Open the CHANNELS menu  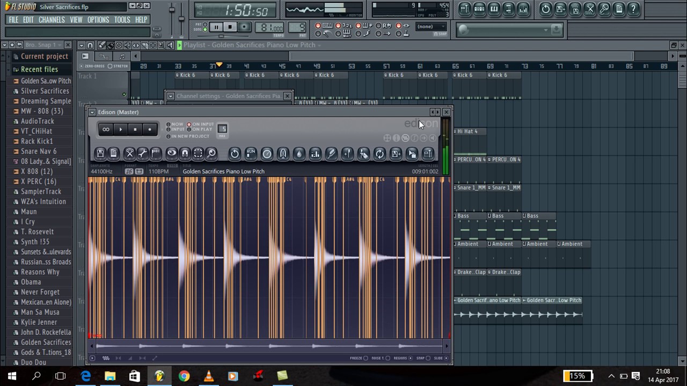52,20
